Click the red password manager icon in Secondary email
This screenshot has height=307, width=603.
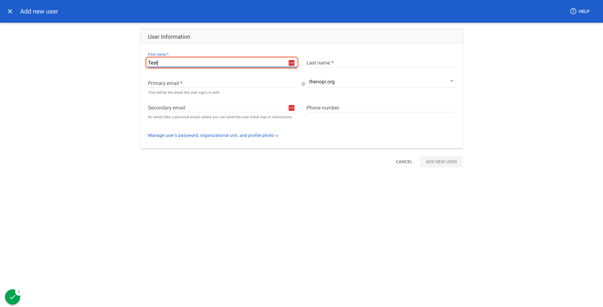pos(292,108)
